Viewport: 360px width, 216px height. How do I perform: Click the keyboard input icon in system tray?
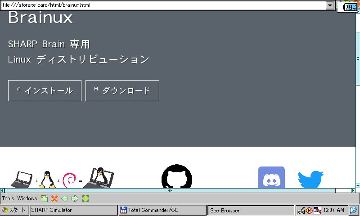click(301, 211)
